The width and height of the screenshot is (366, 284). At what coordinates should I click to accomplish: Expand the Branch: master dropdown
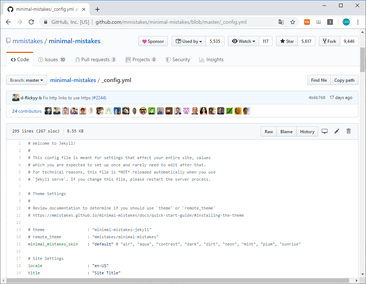click(x=27, y=80)
